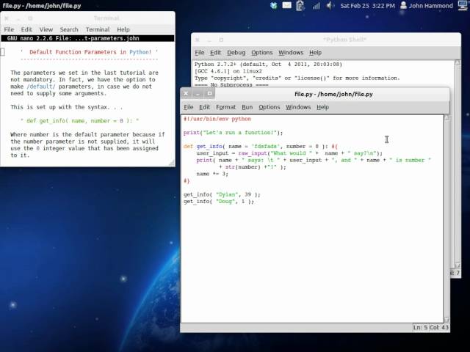The image size is (470, 352).
Task: Maximize the Python Shell window
Action: pyautogui.click(x=221, y=40)
